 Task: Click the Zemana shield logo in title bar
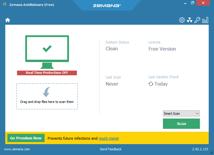[4, 5]
